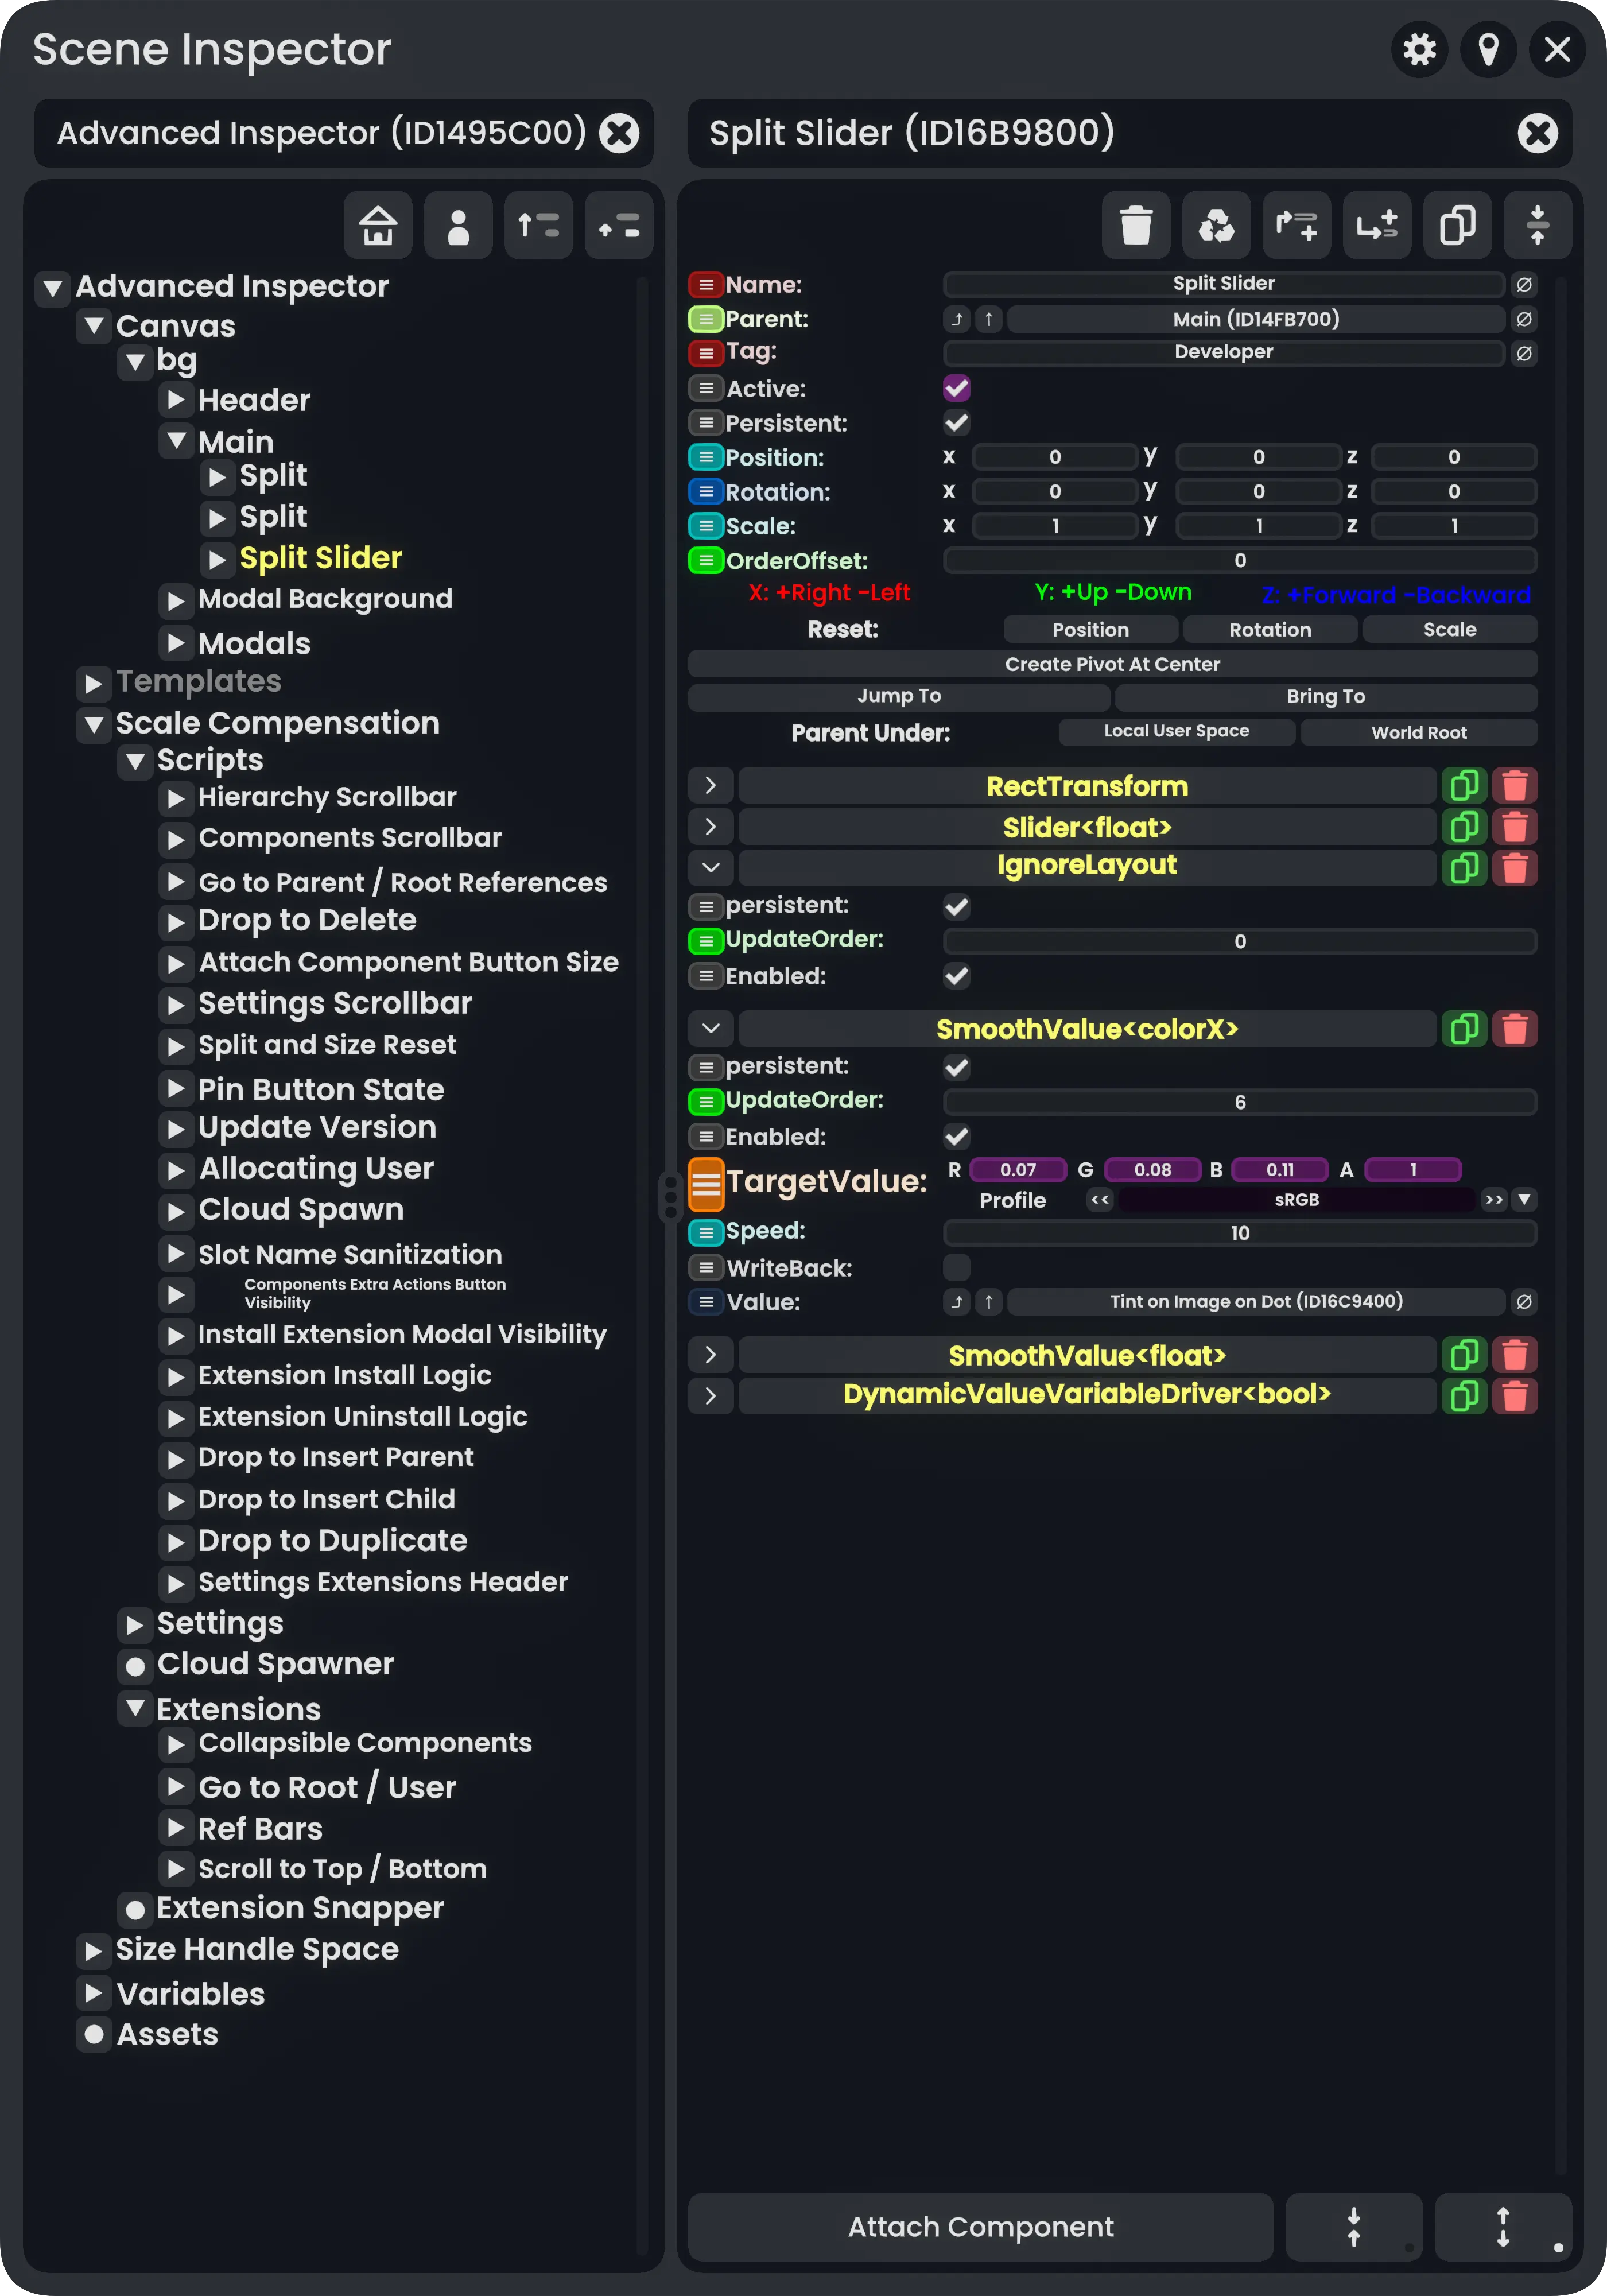Click the Speed value field
Viewport: 1607px width, 2296px height.
click(1239, 1233)
